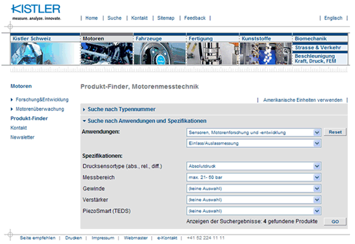Click the wheel image under Fahrzeuge
Image resolution: width=355 pixels, height=244 pixels.
(x=160, y=54)
